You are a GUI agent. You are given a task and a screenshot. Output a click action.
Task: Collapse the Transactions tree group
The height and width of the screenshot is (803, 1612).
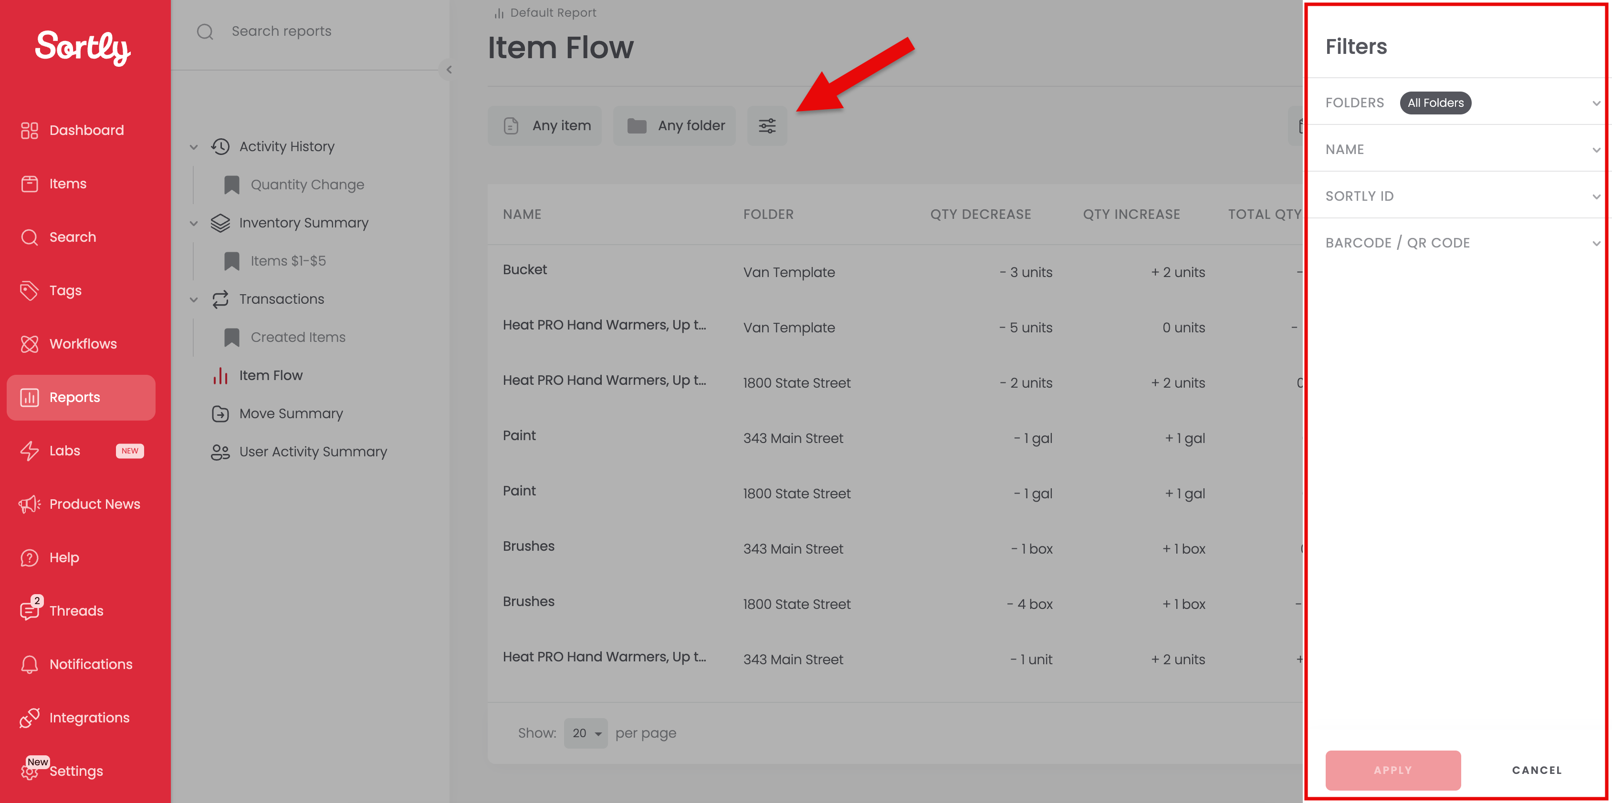tap(194, 299)
